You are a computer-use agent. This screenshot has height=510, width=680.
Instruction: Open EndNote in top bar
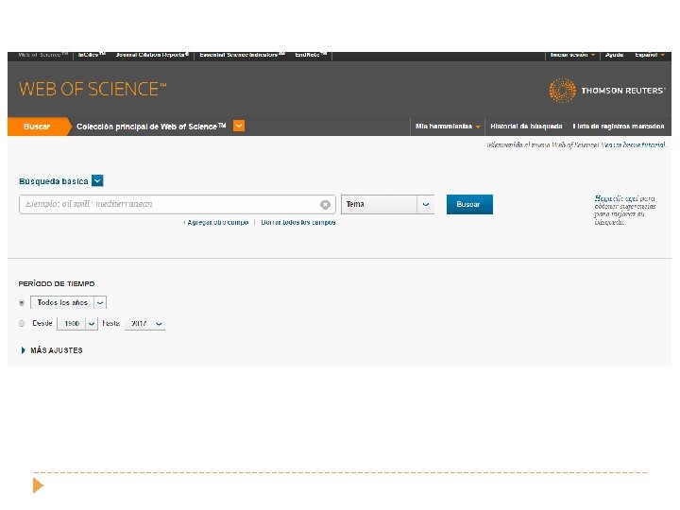coord(311,55)
